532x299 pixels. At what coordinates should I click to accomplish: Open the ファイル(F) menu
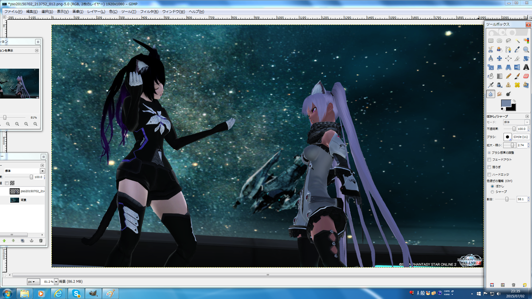tap(13, 11)
